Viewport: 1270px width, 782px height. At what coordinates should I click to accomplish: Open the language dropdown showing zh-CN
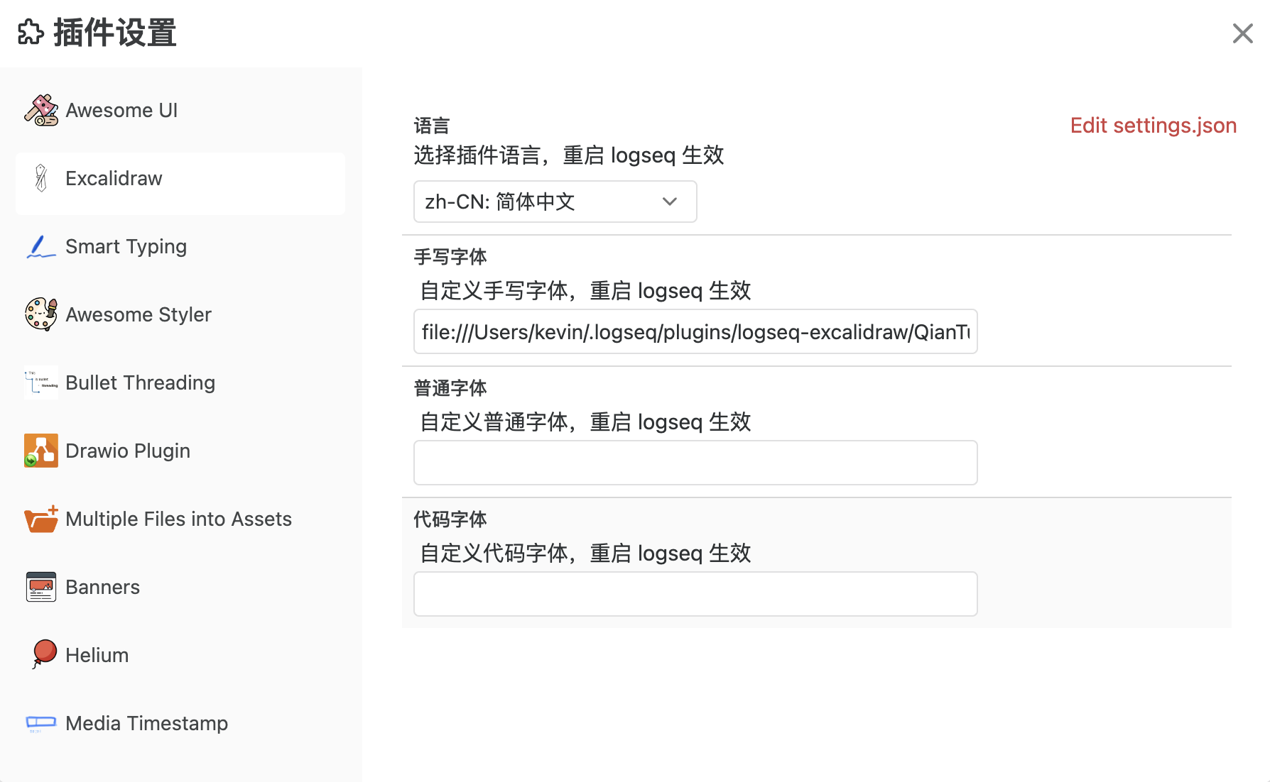[x=540, y=202]
